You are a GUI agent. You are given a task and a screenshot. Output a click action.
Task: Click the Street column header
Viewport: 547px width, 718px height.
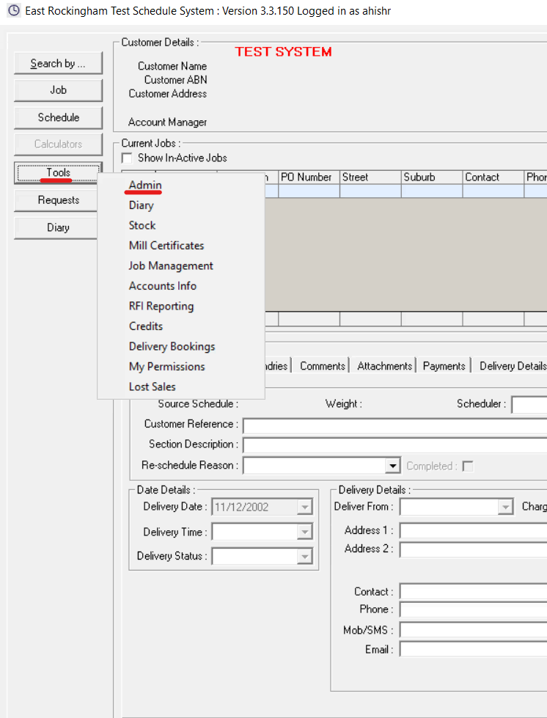[x=370, y=177]
